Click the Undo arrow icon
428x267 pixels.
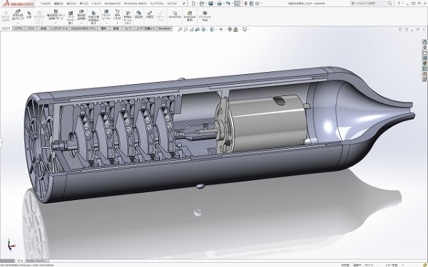(228, 4)
